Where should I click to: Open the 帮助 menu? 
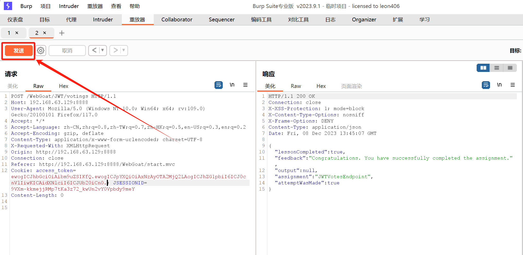coord(135,6)
